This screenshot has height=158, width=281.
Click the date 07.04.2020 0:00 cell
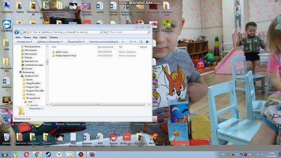click(x=104, y=52)
